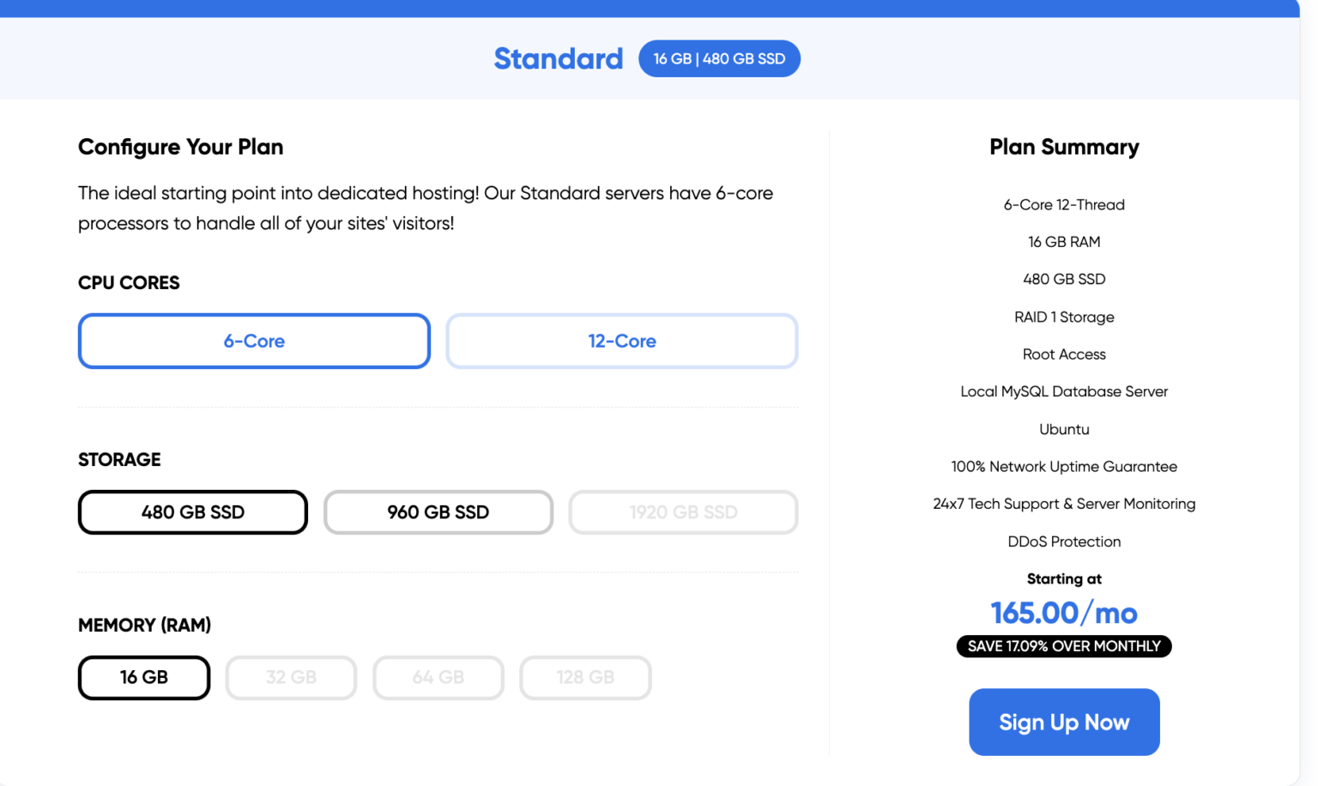Select the 480 GB SSD storage option
Image resolution: width=1318 pixels, height=786 pixels.
[192, 512]
